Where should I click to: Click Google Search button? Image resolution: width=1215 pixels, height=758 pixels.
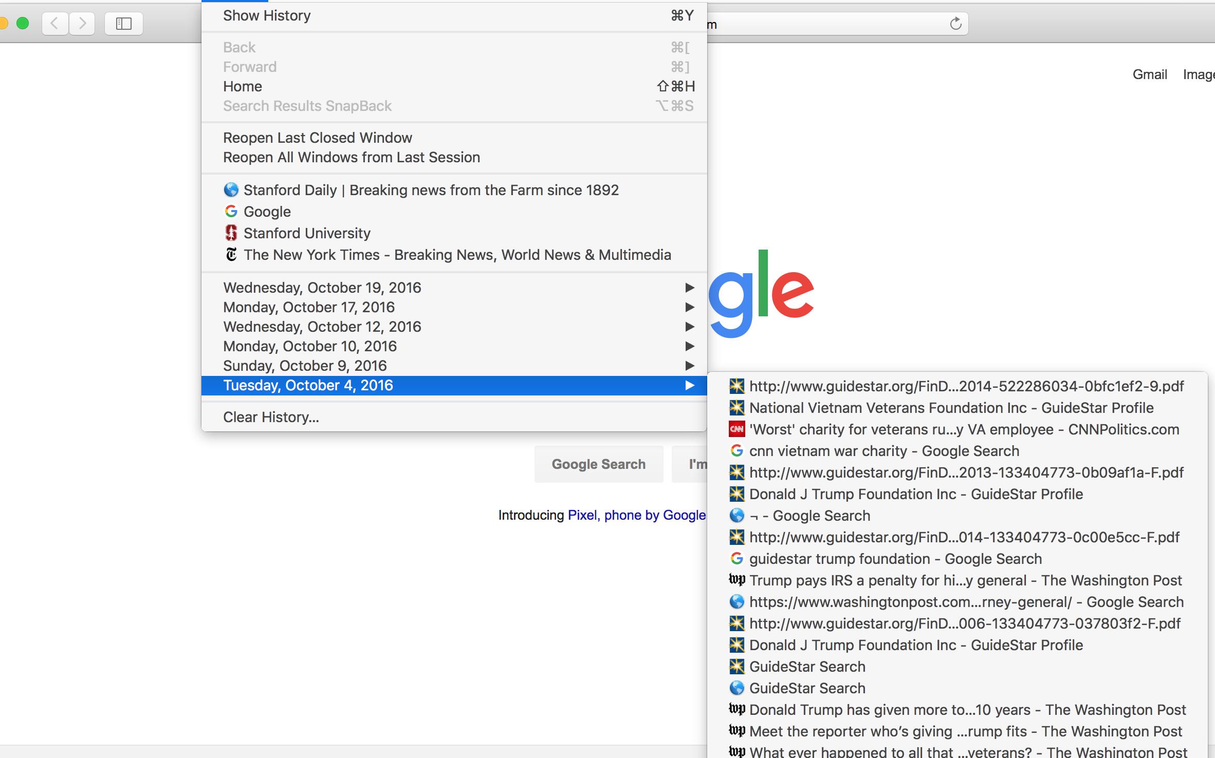pyautogui.click(x=598, y=463)
